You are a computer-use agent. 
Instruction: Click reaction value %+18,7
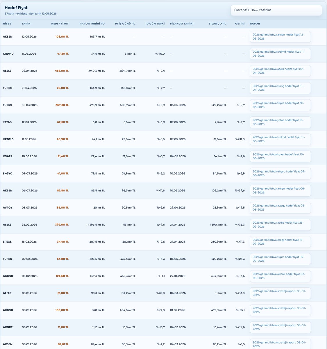[160, 327]
